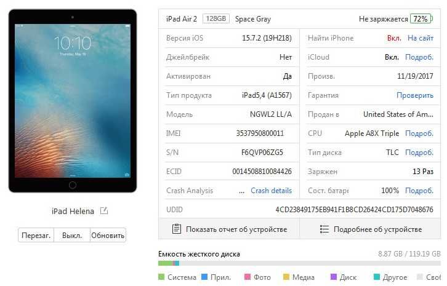Click the Обновить refresh button
447x286 pixels.
coord(108,236)
